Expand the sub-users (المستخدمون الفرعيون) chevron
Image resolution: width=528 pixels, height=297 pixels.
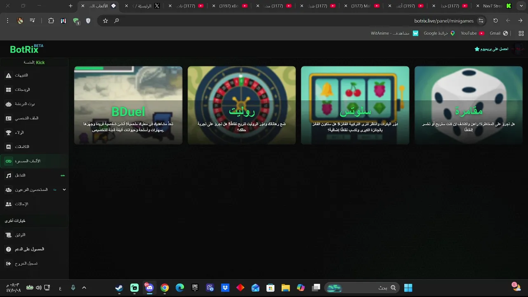[64, 190]
